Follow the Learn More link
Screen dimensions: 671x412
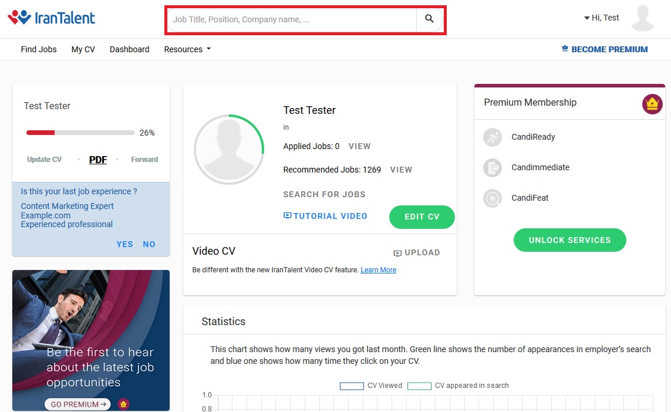point(378,270)
